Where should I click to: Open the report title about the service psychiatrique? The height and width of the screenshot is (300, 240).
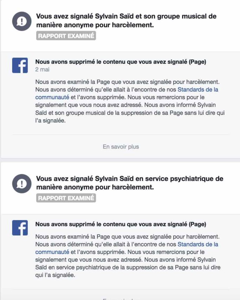click(x=129, y=183)
